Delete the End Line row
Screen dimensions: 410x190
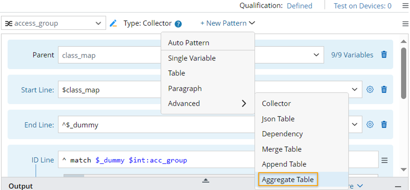point(384,125)
